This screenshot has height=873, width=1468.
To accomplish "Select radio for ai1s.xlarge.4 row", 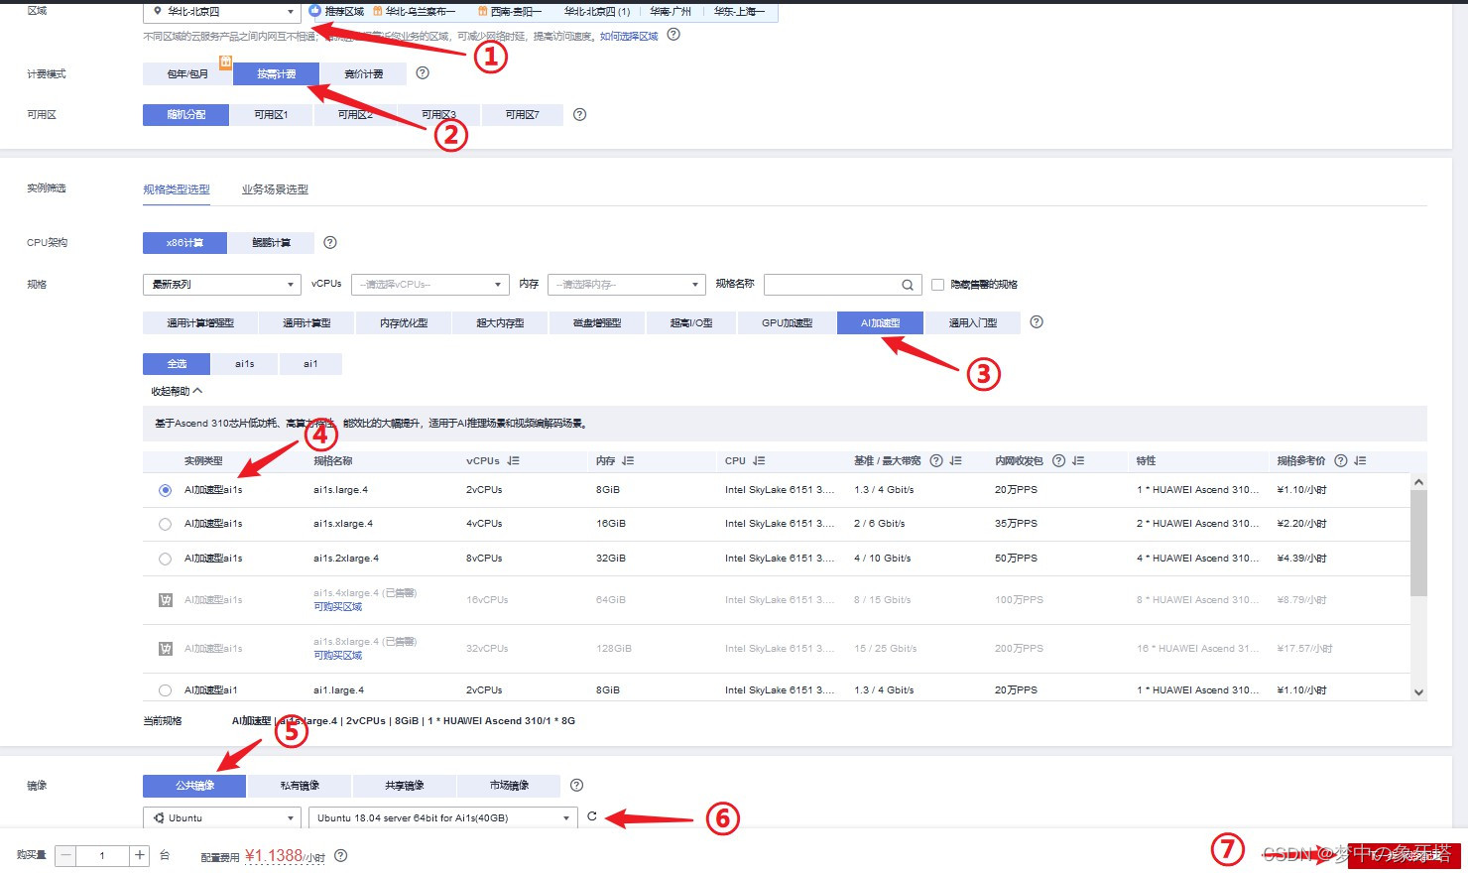I will coord(165,524).
